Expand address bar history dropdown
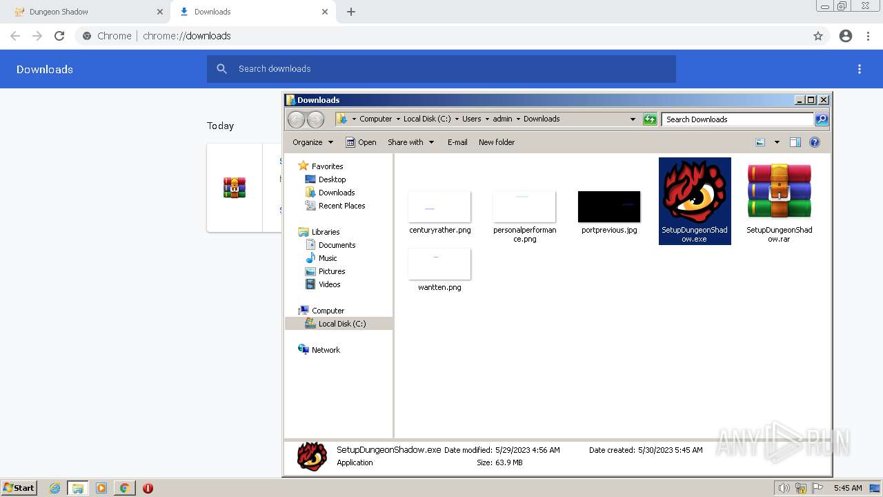The image size is (883, 497). point(633,119)
